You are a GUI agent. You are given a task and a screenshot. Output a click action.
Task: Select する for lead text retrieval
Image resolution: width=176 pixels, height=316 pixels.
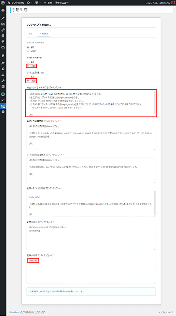[28, 77]
